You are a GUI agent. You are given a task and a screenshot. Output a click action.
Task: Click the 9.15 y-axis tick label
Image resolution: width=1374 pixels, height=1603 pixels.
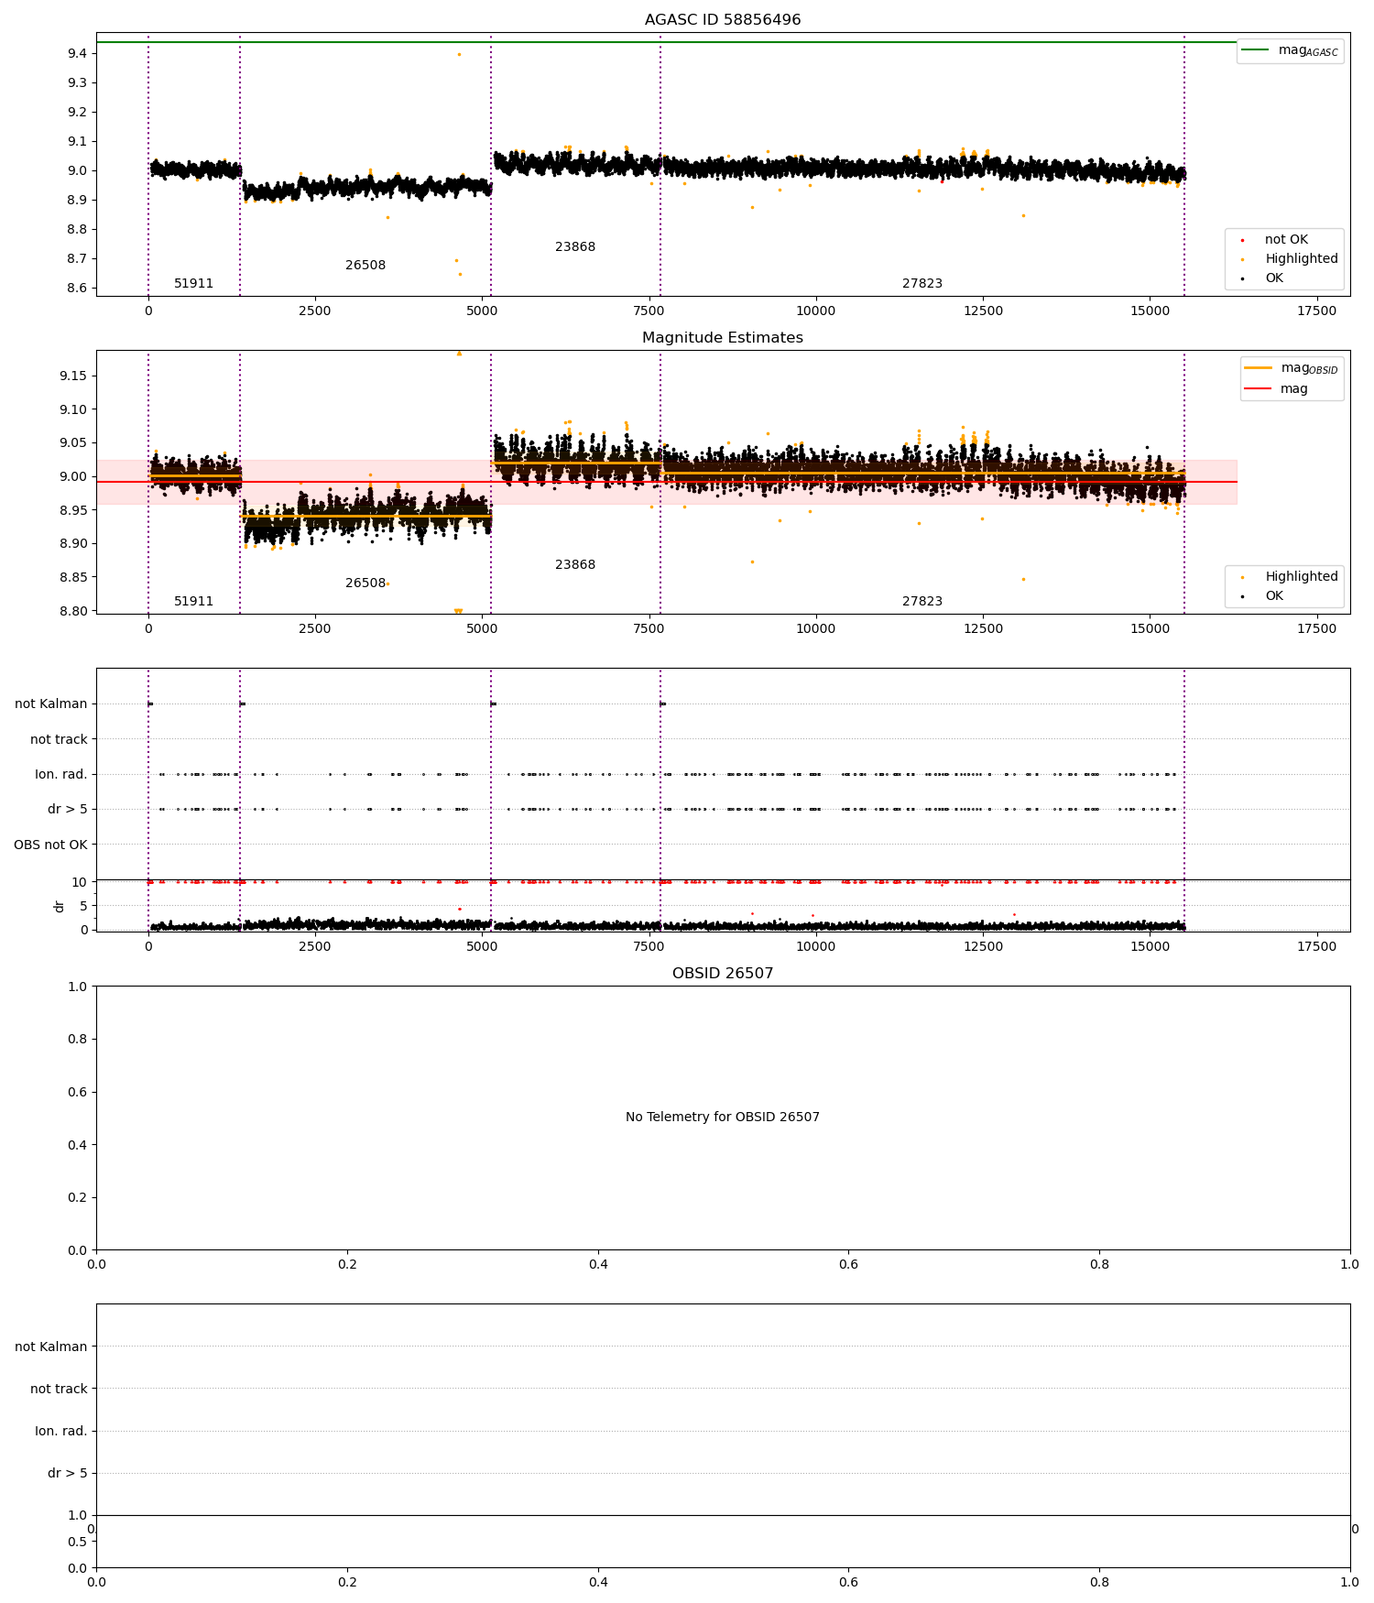73,376
